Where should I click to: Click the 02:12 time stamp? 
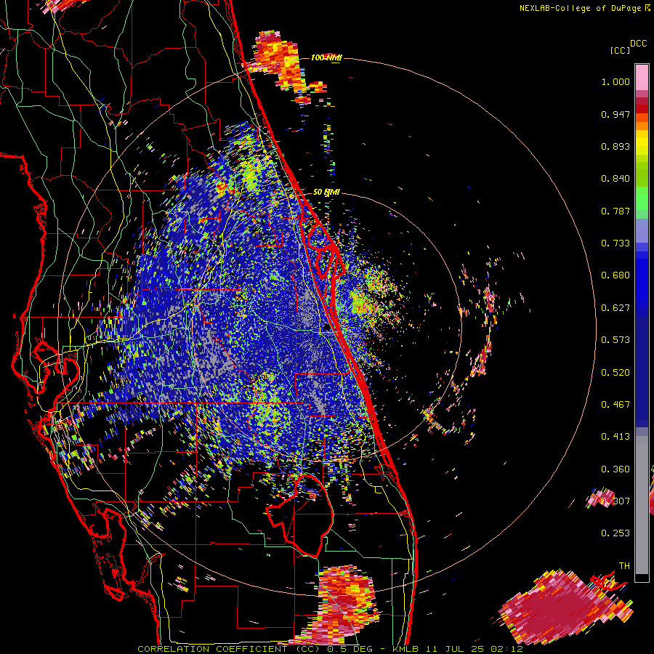(509, 649)
